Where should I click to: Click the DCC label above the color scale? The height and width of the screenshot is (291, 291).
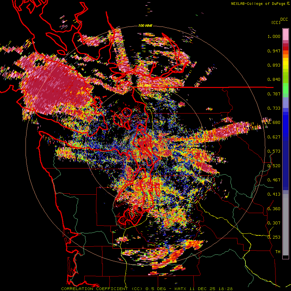pyautogui.click(x=284, y=19)
